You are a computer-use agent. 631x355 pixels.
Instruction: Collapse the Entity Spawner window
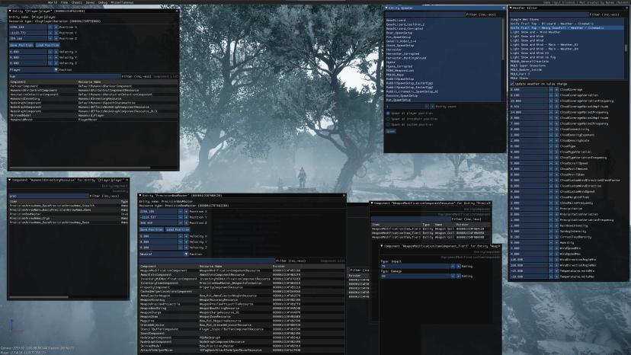[386, 8]
